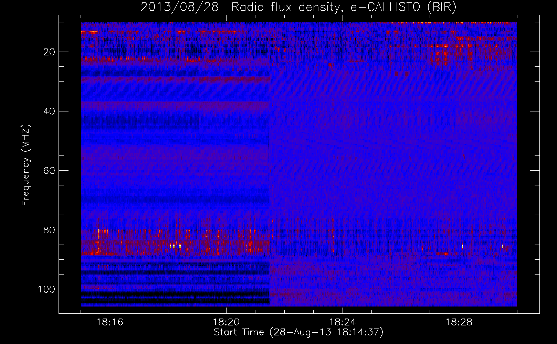Click the frequency tick label 100
The height and width of the screenshot is (344, 557).
pyautogui.click(x=46, y=289)
